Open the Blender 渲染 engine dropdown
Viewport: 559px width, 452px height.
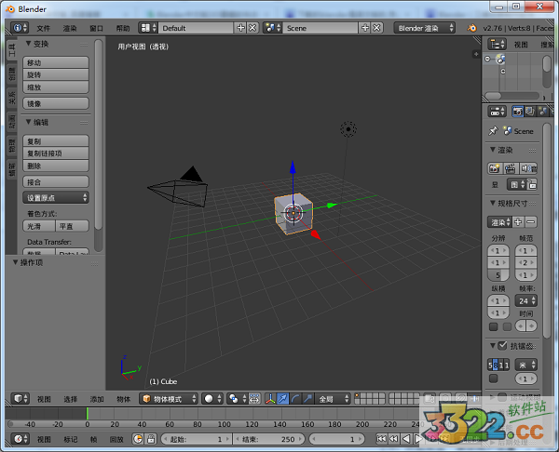425,28
